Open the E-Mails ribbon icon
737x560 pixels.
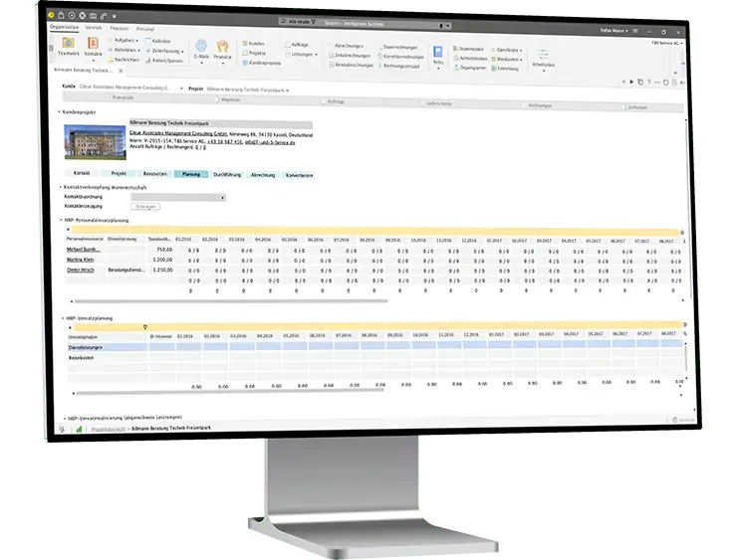tap(201, 50)
